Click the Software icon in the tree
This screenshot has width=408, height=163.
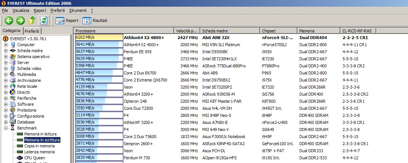(12, 105)
